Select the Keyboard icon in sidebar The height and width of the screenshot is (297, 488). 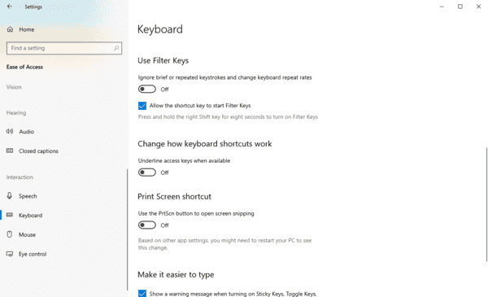click(x=10, y=215)
